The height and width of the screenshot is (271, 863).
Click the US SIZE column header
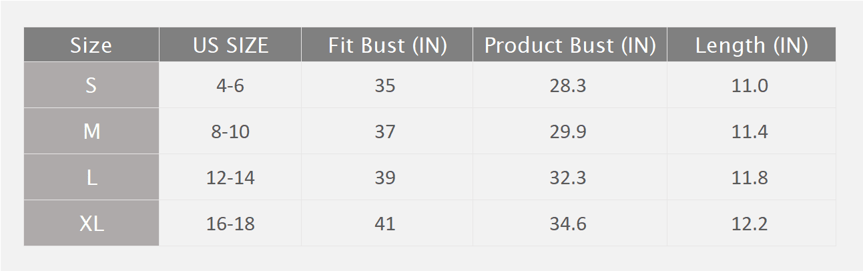pyautogui.click(x=230, y=45)
